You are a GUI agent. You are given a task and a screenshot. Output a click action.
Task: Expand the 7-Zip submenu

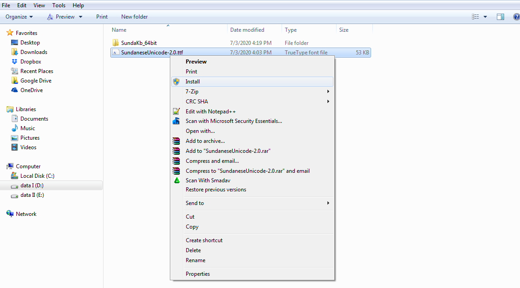pyautogui.click(x=328, y=92)
